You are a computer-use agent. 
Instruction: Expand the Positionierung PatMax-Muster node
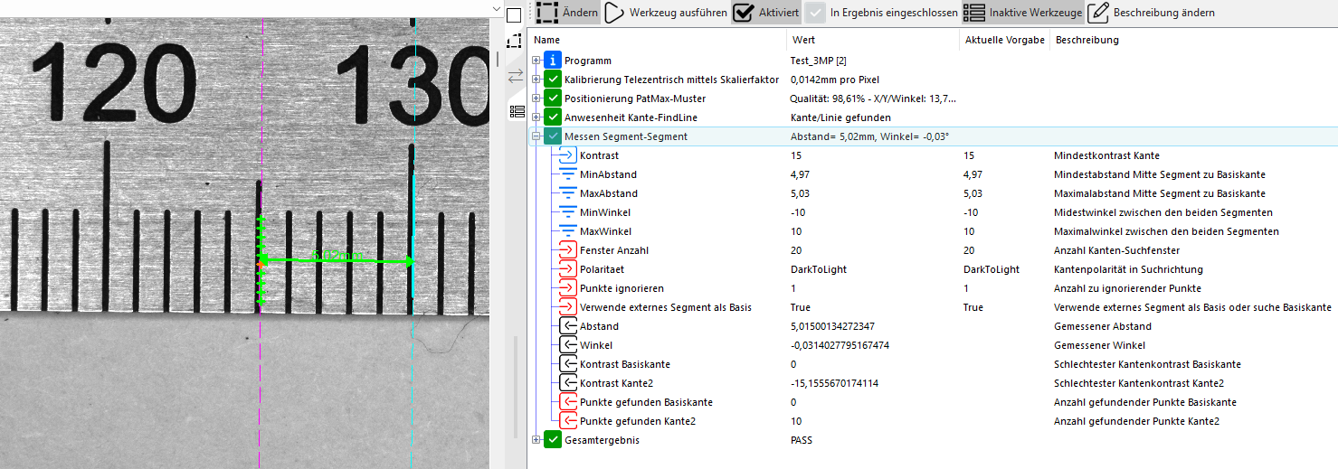[x=536, y=98]
